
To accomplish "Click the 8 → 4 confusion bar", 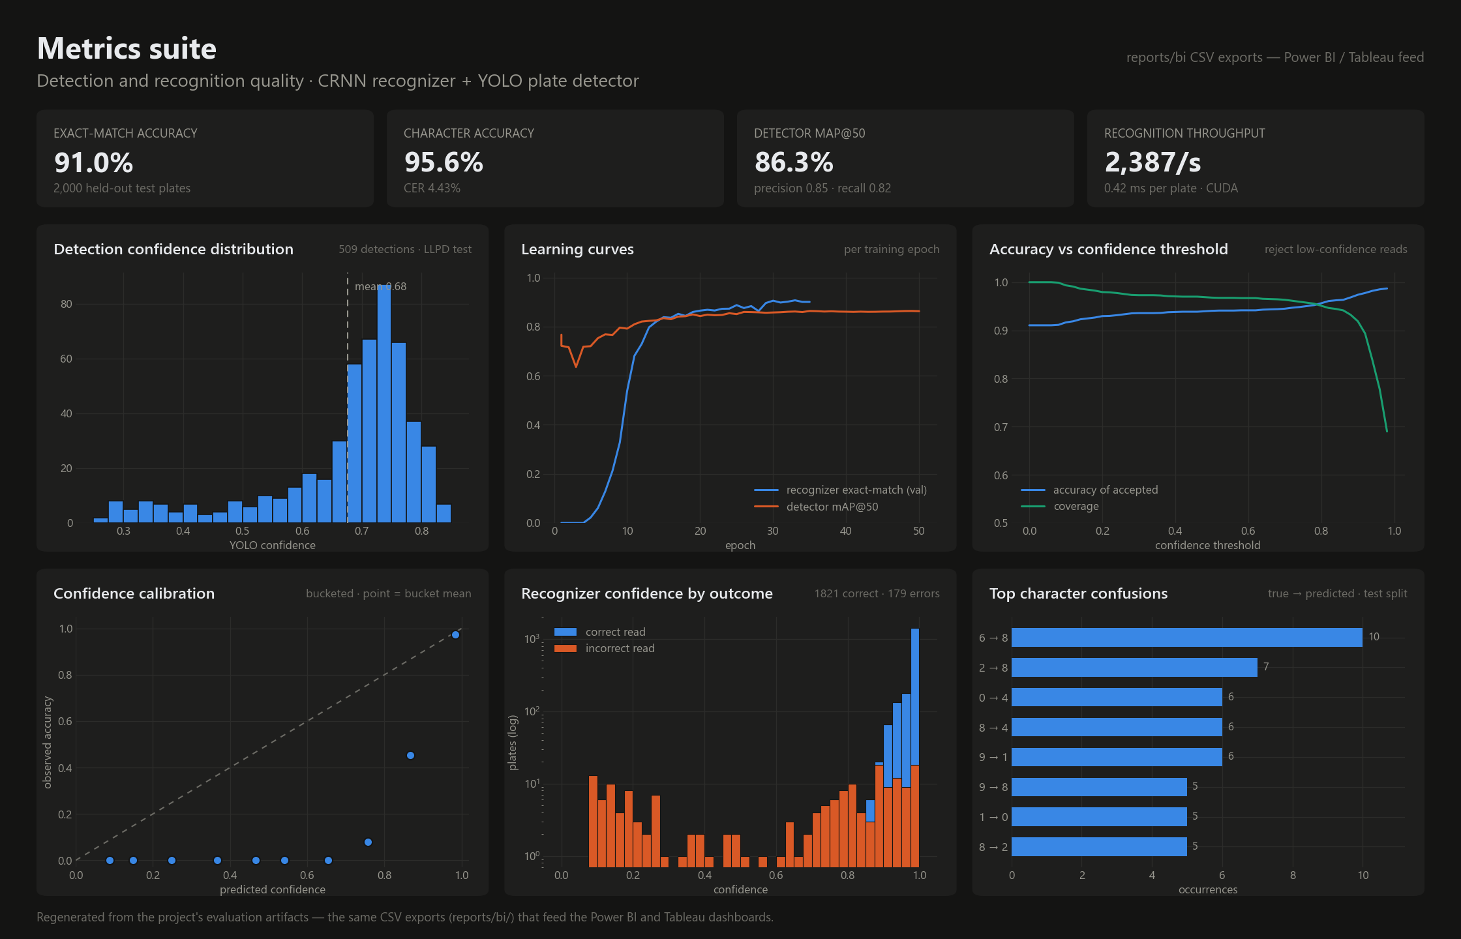I will 1117,727.
